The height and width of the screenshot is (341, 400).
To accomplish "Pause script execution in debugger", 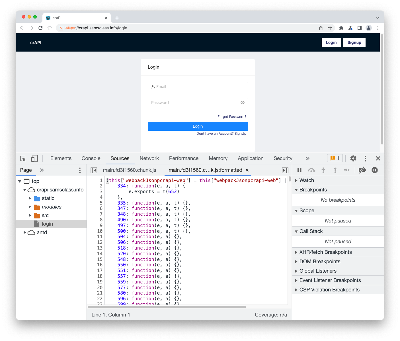I will coord(300,170).
